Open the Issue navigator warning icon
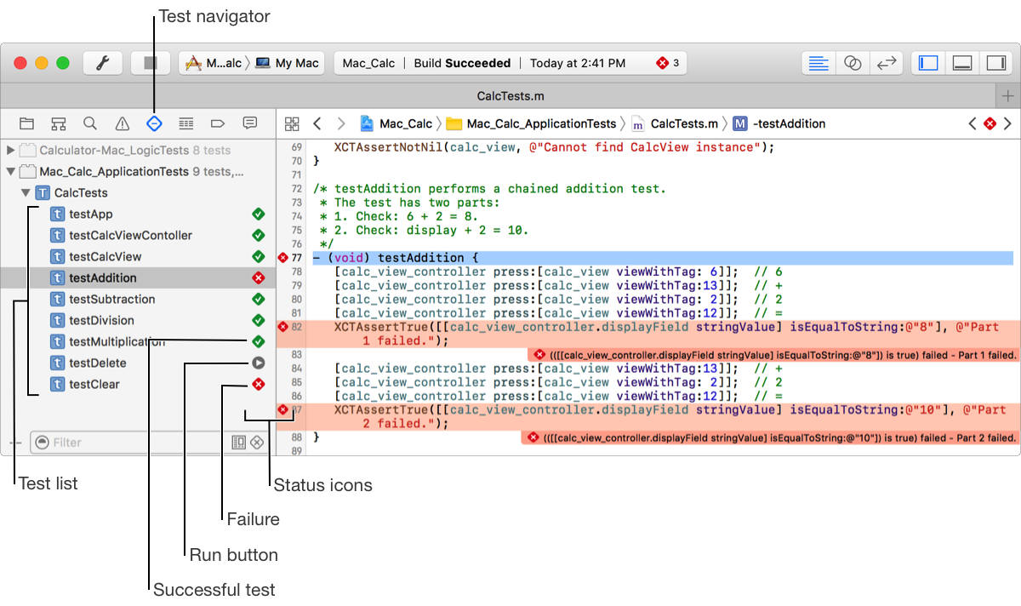This screenshot has width=1021, height=606. point(123,123)
